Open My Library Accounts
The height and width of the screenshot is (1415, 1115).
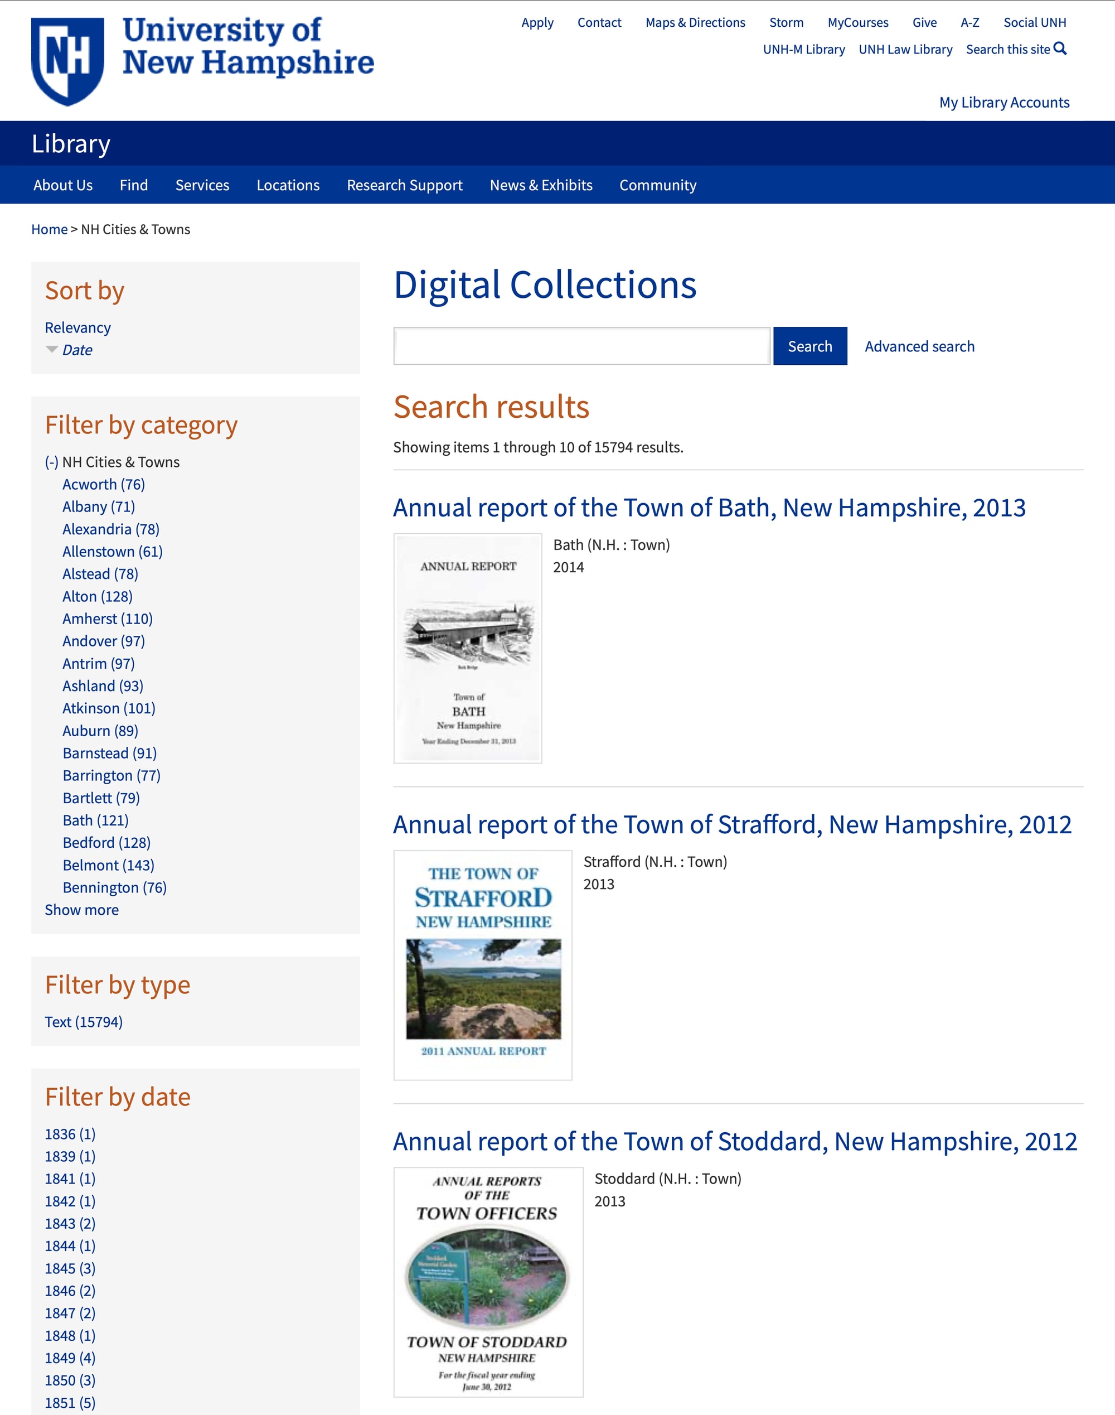pos(1004,103)
